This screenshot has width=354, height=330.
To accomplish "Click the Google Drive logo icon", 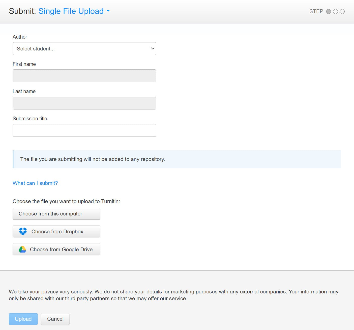I will pyautogui.click(x=22, y=250).
